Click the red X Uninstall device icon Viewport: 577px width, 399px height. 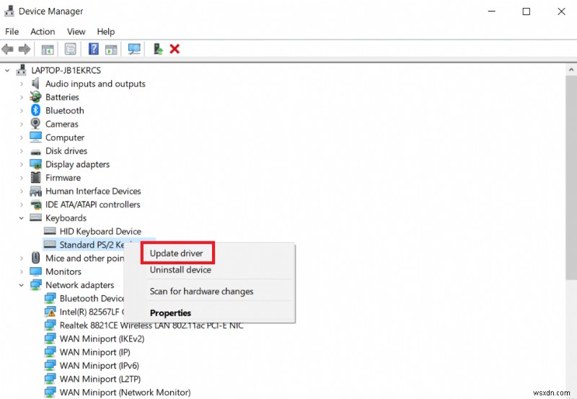(175, 49)
